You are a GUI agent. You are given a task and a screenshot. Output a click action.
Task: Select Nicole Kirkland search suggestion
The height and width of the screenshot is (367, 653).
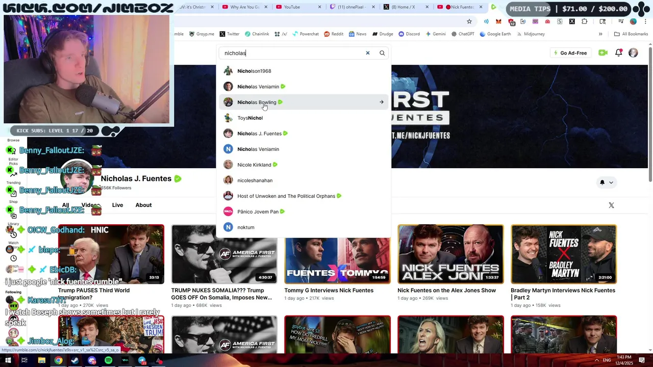coord(304,165)
